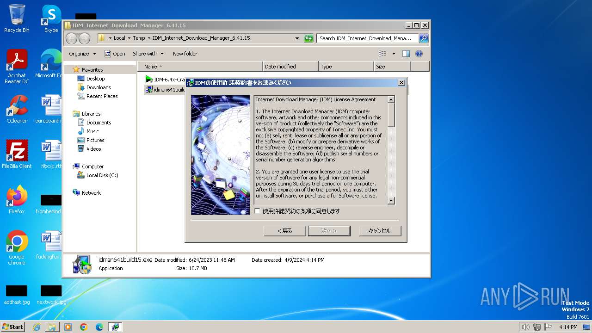This screenshot has width=592, height=333.
Task: Click the IDM installer taskbar icon
Action: tap(115, 327)
